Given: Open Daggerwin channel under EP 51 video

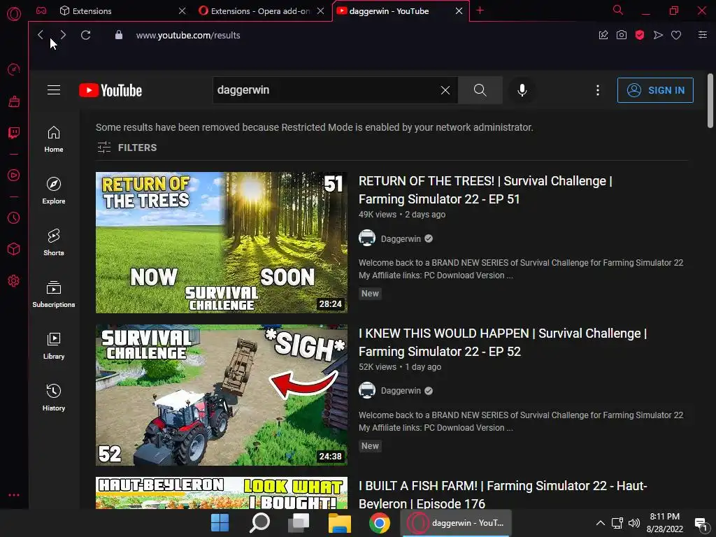Looking at the screenshot, I should (x=401, y=239).
